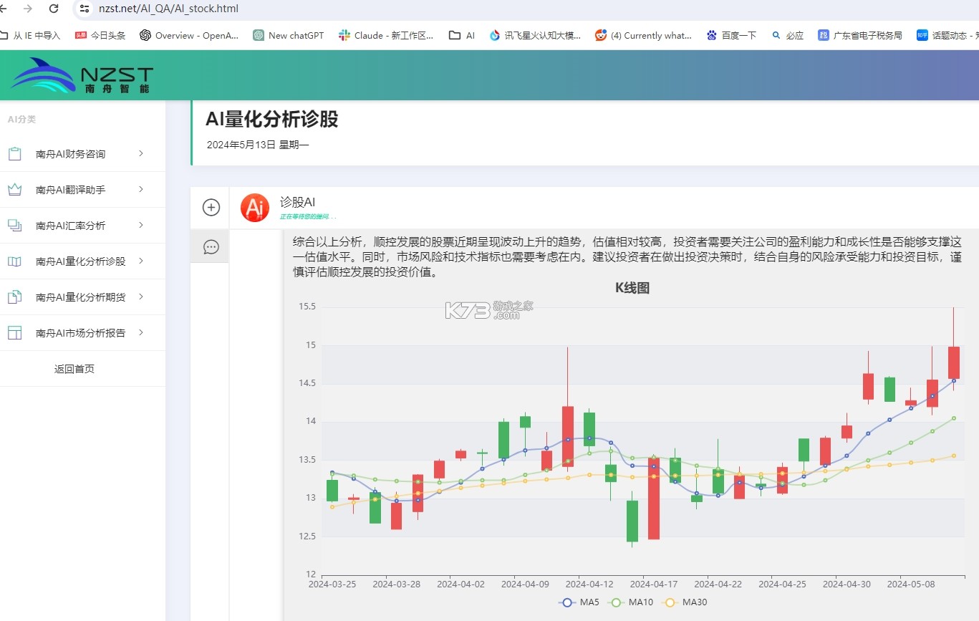Start a new chat with the plus icon
Screen dimensions: 979x621
click(211, 207)
